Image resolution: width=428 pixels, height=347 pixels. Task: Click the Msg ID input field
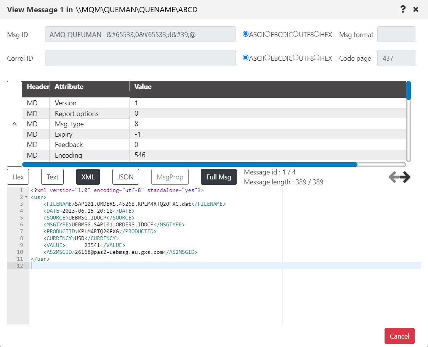(140, 34)
